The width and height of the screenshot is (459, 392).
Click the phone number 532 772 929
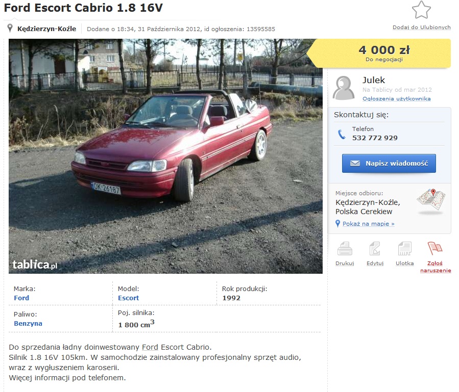(x=375, y=138)
